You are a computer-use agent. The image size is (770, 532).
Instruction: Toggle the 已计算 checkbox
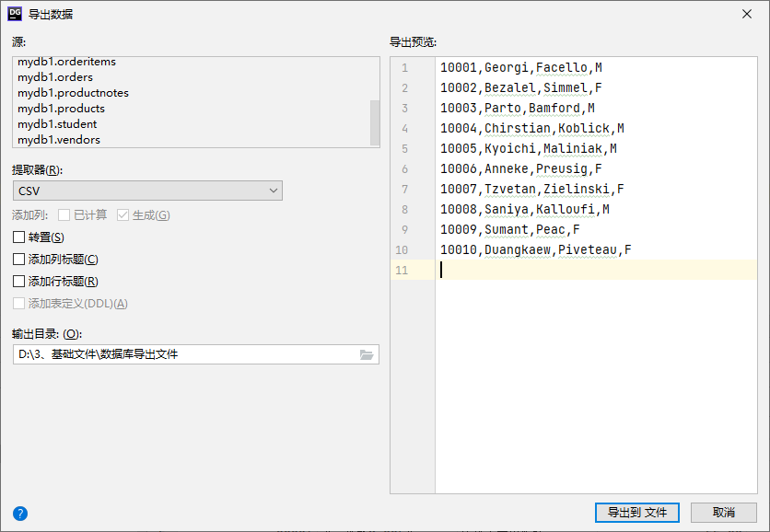64,215
